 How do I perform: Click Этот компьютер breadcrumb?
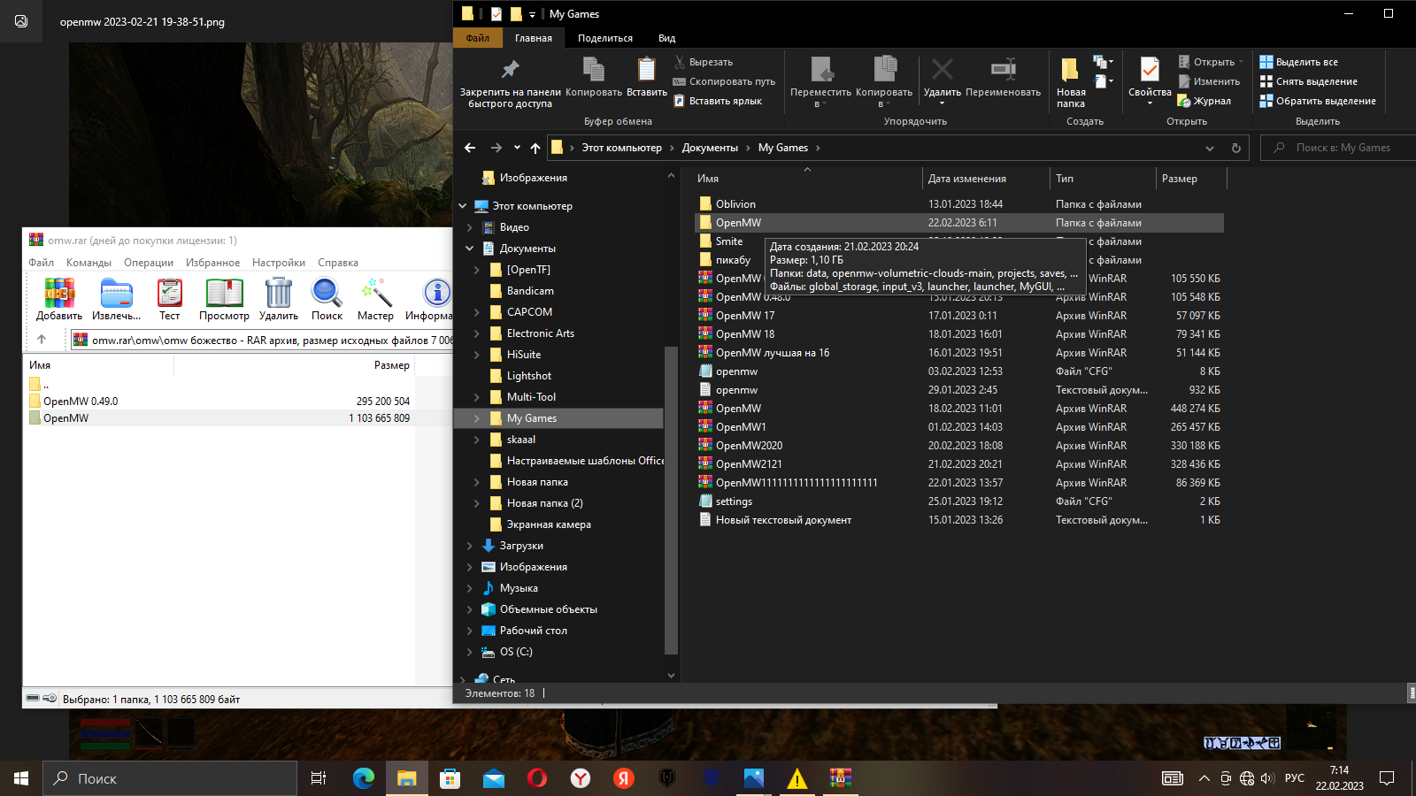coord(621,148)
